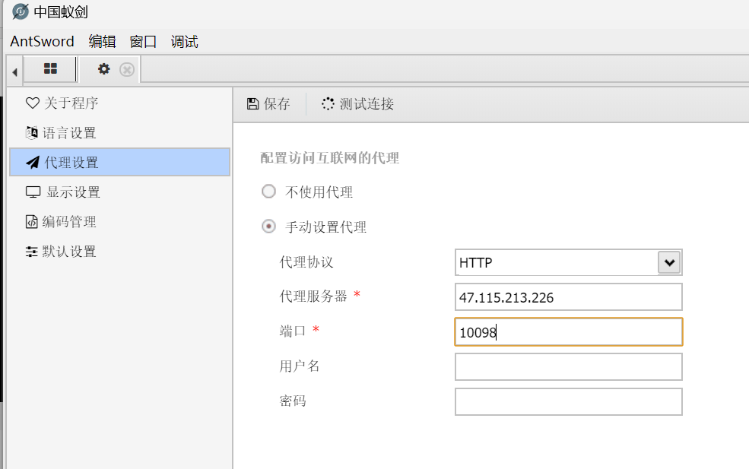Open the 代理协议 HTTP dropdown

pos(569,262)
